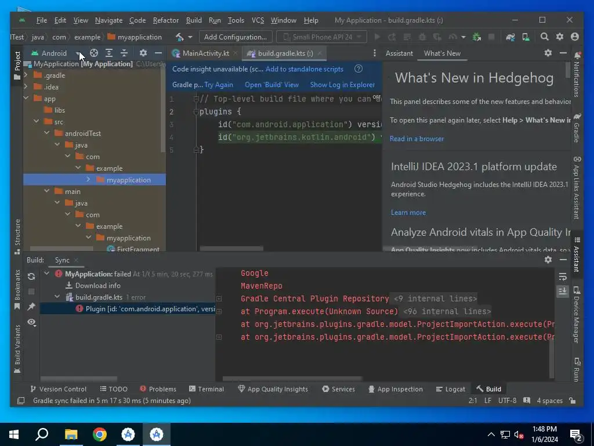Click the Rerun sync icon in Build panel
Screen dimensions: 594x446
(x=31, y=276)
